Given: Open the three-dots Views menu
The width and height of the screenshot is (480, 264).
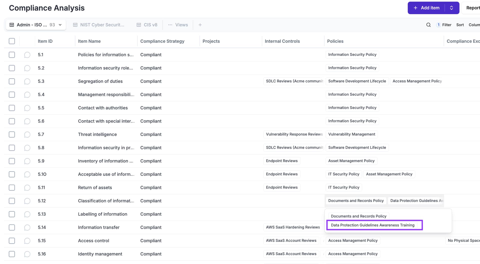Looking at the screenshot, I should 178,25.
